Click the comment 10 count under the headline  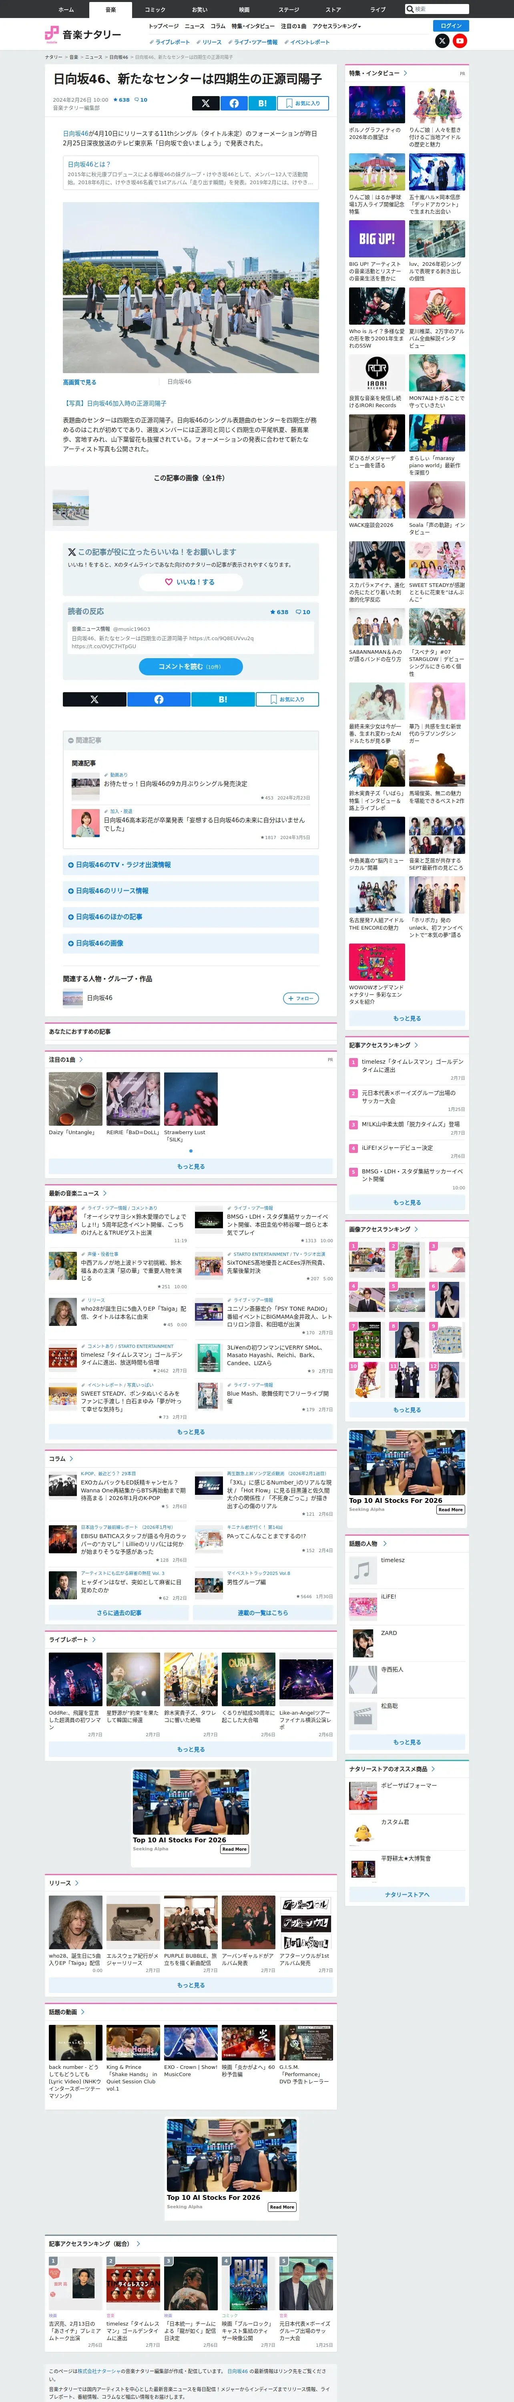141,100
